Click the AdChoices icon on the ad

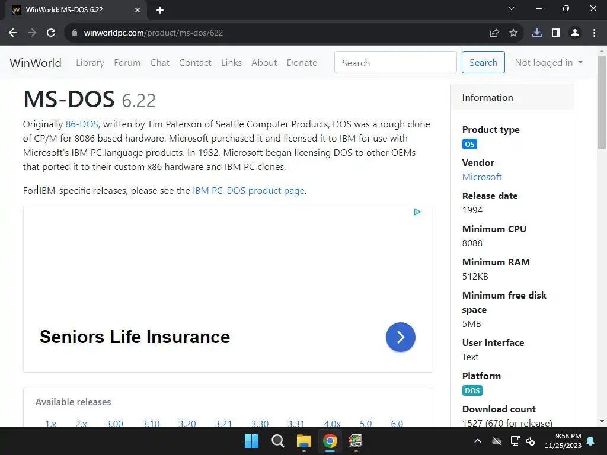point(417,212)
